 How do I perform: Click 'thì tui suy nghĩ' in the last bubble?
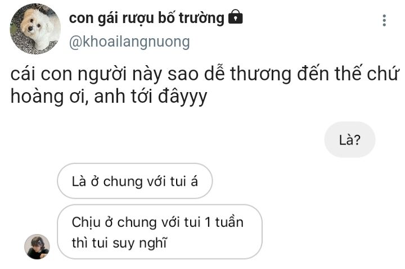[119, 243]
